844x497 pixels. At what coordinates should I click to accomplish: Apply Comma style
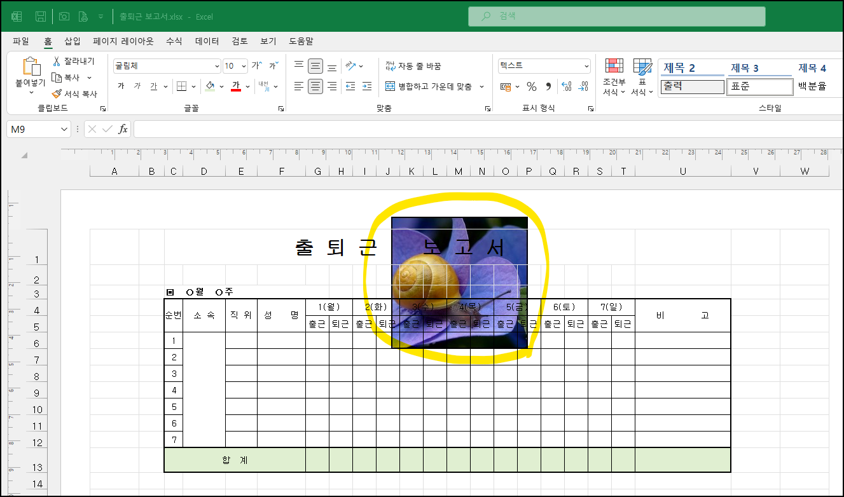tap(548, 86)
